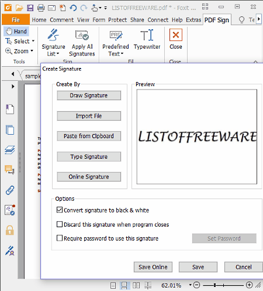Print the document using the printer icon
263x291 pixels.
(x=41, y=8)
